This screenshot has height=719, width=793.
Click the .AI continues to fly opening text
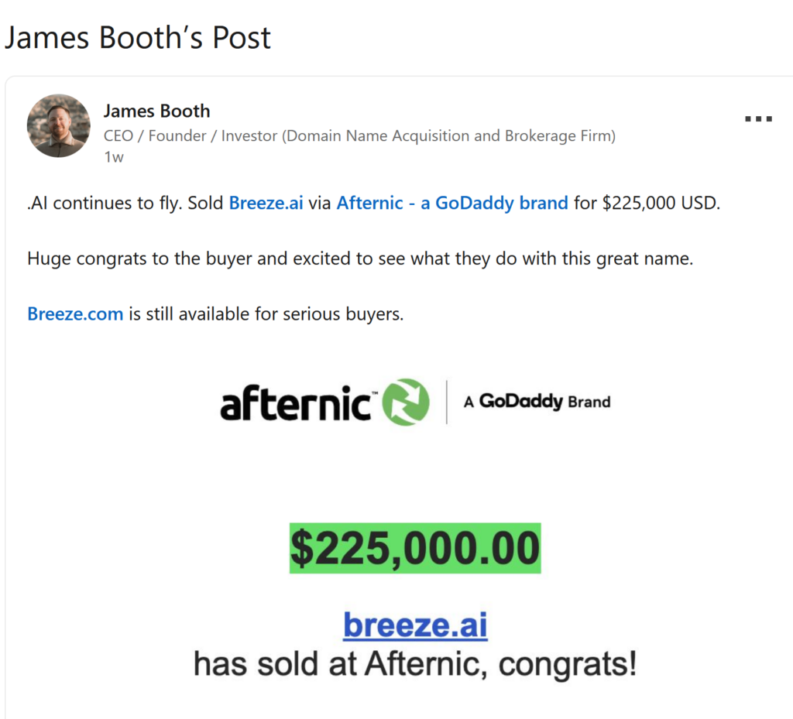pyautogui.click(x=105, y=203)
